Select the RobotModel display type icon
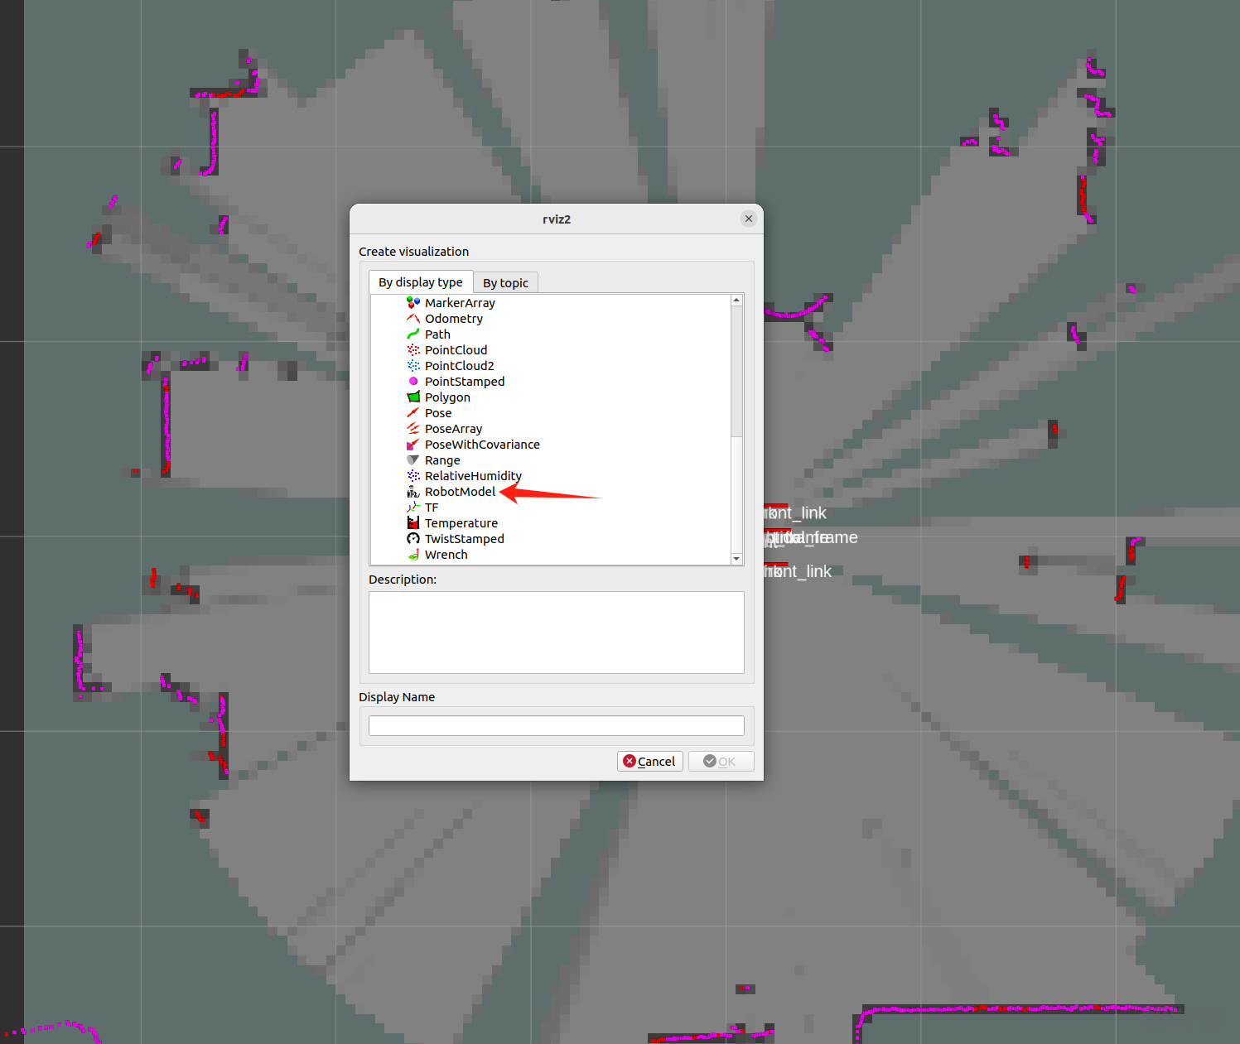Screen dimensions: 1240x1044 [413, 492]
